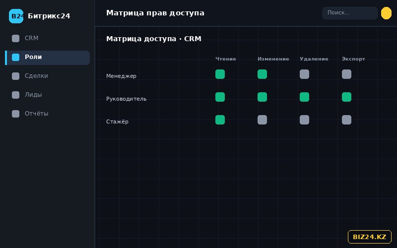Open the yellow user avatar
Image resolution: width=397 pixels, height=248 pixels.
click(x=386, y=13)
